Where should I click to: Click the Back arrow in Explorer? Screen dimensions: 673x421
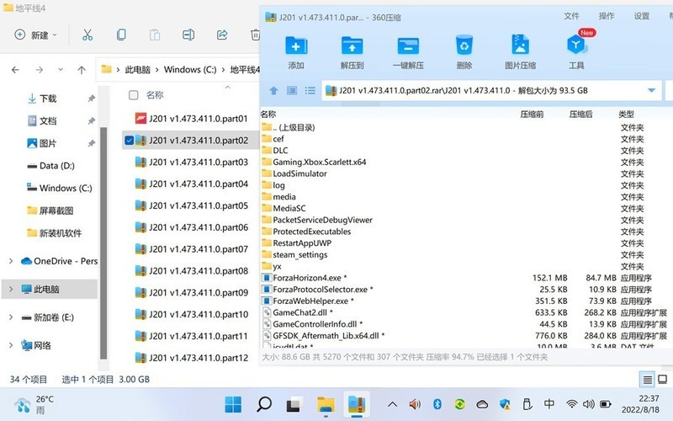[15, 70]
